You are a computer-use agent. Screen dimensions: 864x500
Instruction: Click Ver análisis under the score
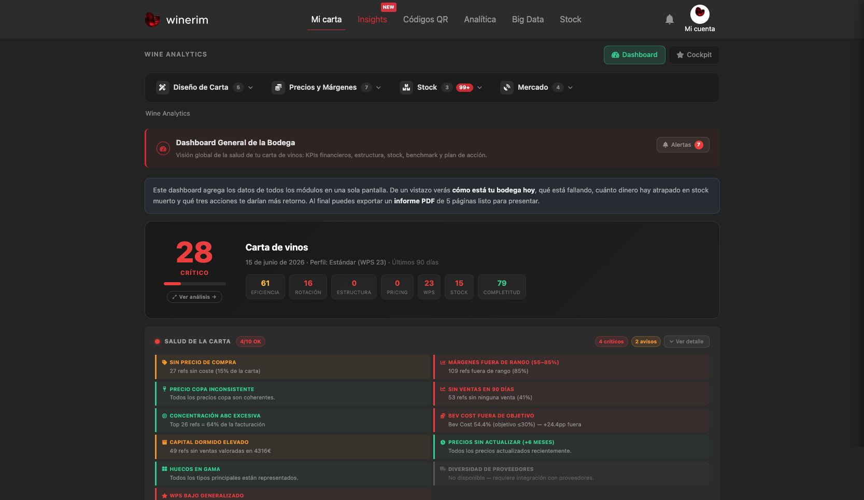tap(194, 297)
